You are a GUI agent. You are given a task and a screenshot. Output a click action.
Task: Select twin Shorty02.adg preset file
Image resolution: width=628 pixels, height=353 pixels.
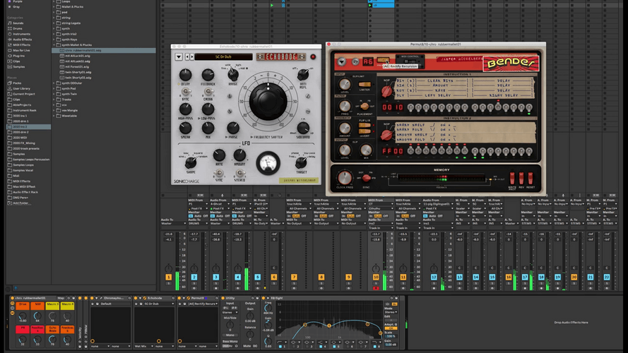click(x=78, y=78)
